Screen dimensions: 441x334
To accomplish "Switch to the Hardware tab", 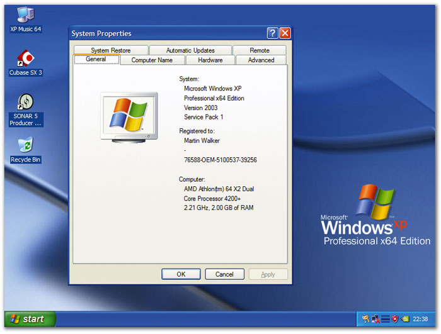I will [x=210, y=60].
